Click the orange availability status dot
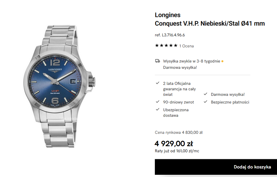This screenshot has width=277, height=177. point(222,61)
